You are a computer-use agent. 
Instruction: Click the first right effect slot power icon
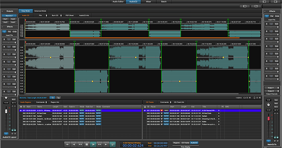[x=271, y=24]
